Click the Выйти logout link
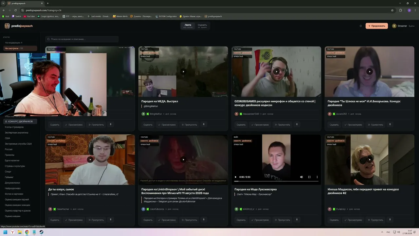The height and width of the screenshot is (236, 419). [411, 26]
